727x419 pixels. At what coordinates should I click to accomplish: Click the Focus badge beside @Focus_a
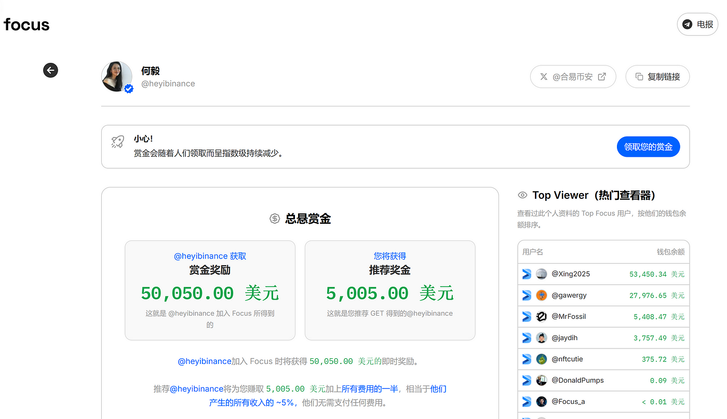point(527,402)
